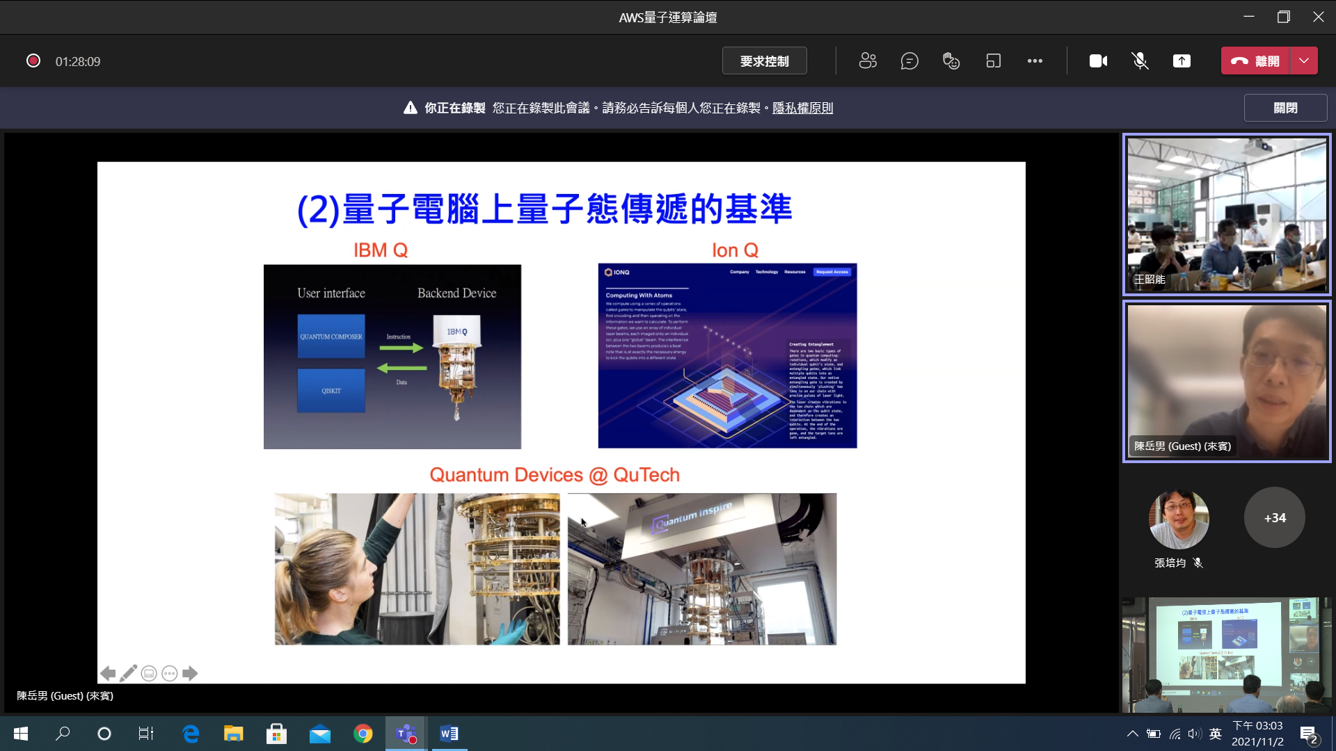
Task: Open the raise hand reactions icon
Action: [951, 61]
